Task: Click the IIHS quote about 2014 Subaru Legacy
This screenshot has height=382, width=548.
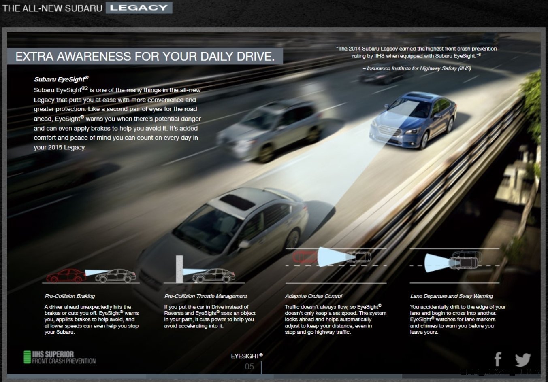Action: 416,52
